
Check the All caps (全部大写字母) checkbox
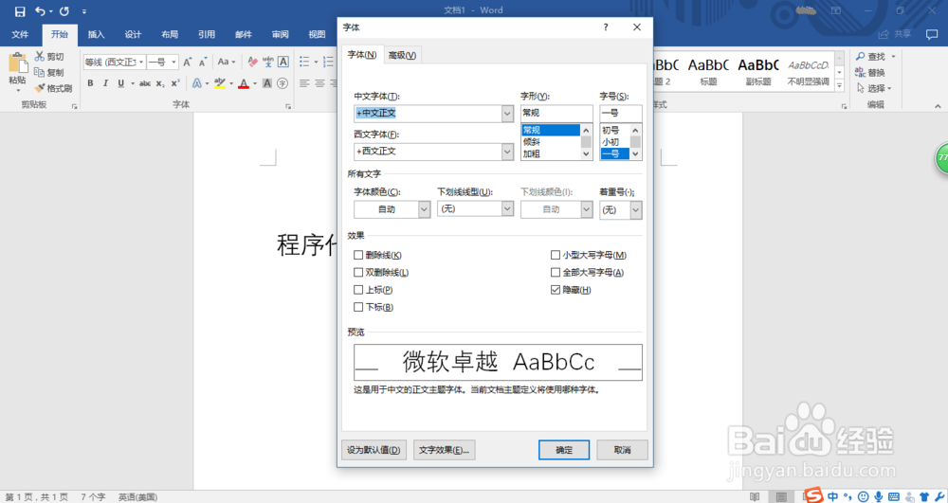click(556, 272)
